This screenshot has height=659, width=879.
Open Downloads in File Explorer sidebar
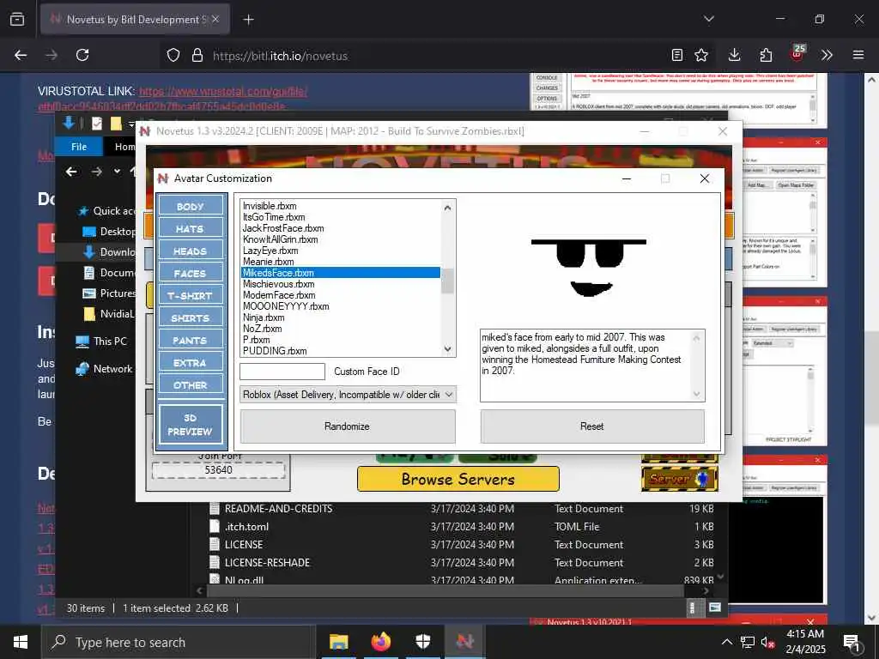tap(110, 252)
